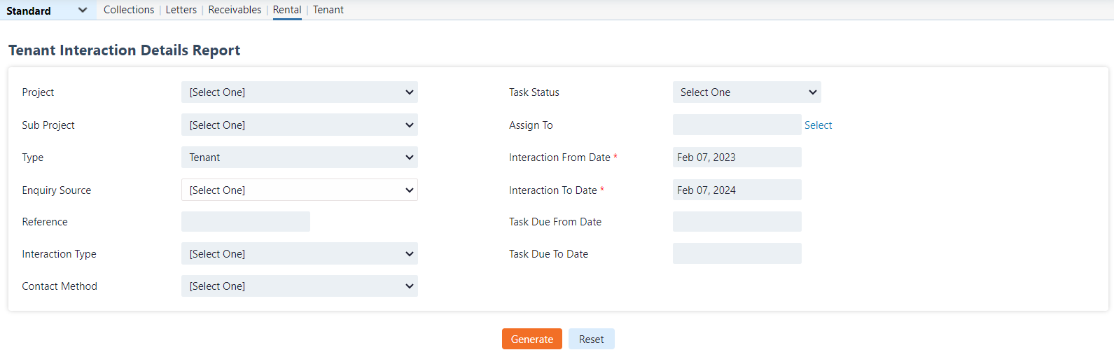Open the Standard view dropdown
1114x357 pixels.
pos(47,10)
